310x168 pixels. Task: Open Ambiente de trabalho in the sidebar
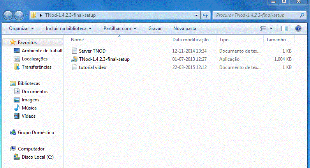coord(42,51)
